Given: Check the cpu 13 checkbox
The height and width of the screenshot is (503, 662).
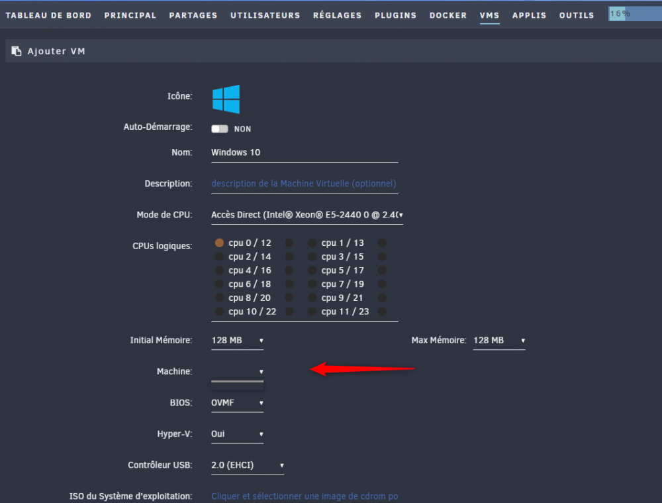Looking at the screenshot, I should pos(382,243).
